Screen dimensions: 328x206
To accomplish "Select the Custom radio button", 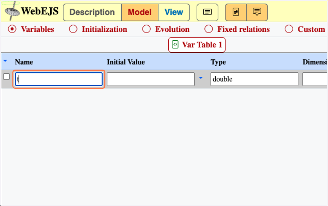I will 289,29.
